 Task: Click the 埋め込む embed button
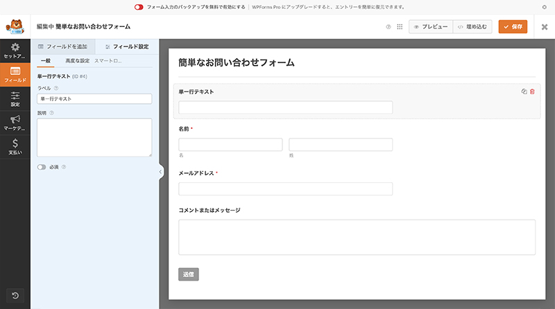473,27
